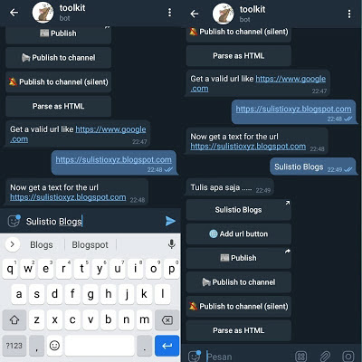Expand keyboard suggestion strip chevron
Image resolution: width=362 pixels, height=362 pixels.
pyautogui.click(x=13, y=244)
